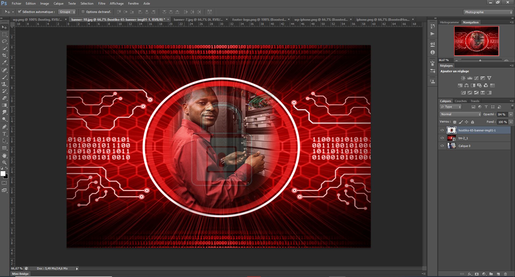The width and height of the screenshot is (515, 277).
Task: Open the History panel icon
Action: coord(433,26)
